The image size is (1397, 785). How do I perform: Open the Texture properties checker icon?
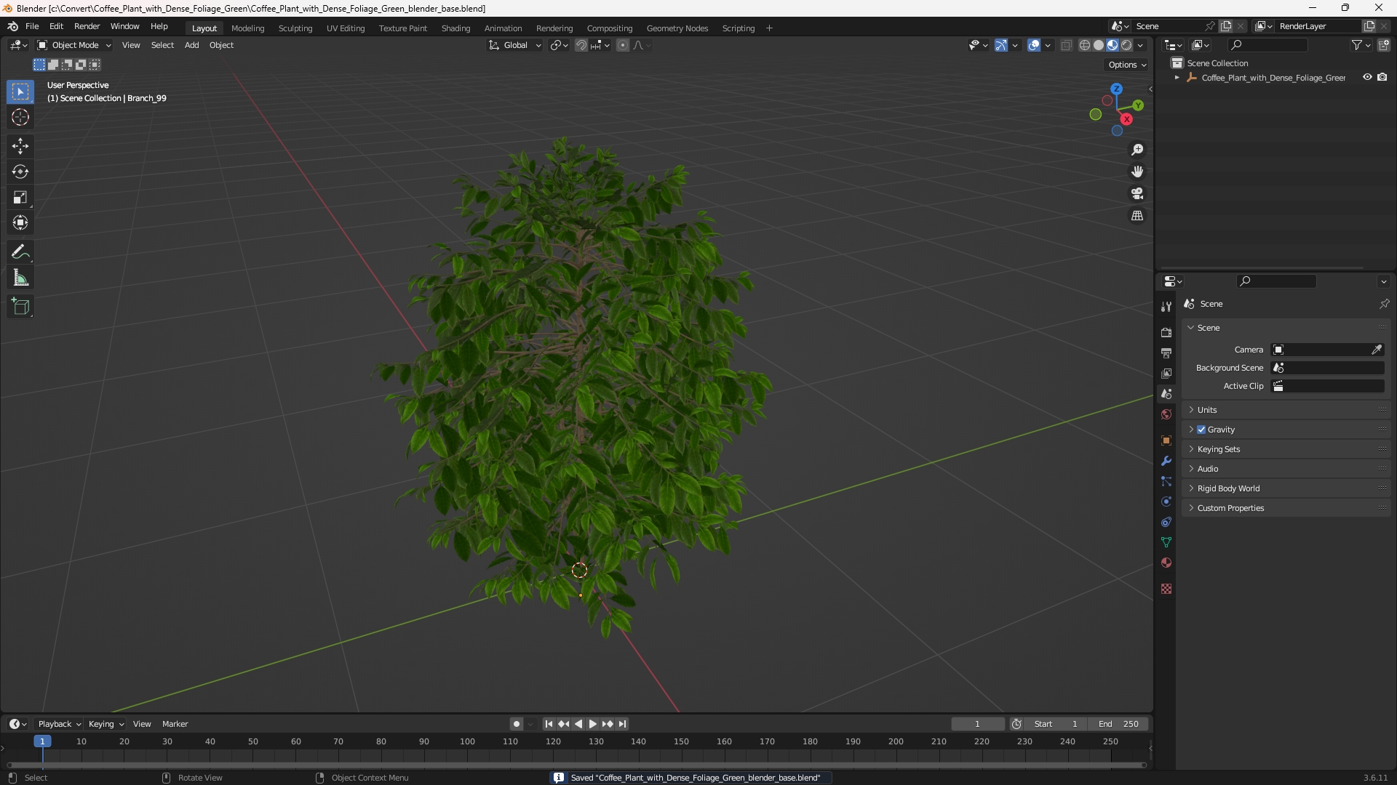1166,589
